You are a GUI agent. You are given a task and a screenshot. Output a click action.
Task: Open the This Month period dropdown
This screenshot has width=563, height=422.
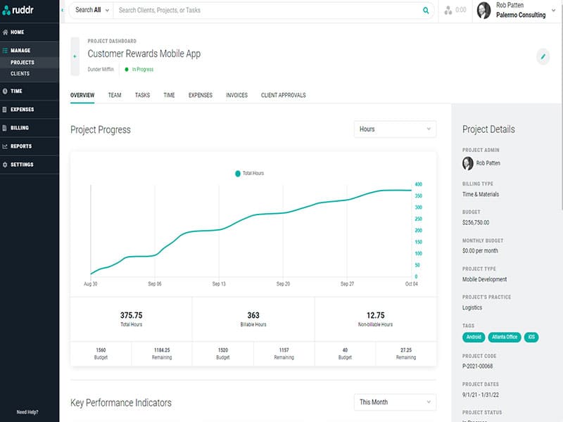(x=395, y=402)
